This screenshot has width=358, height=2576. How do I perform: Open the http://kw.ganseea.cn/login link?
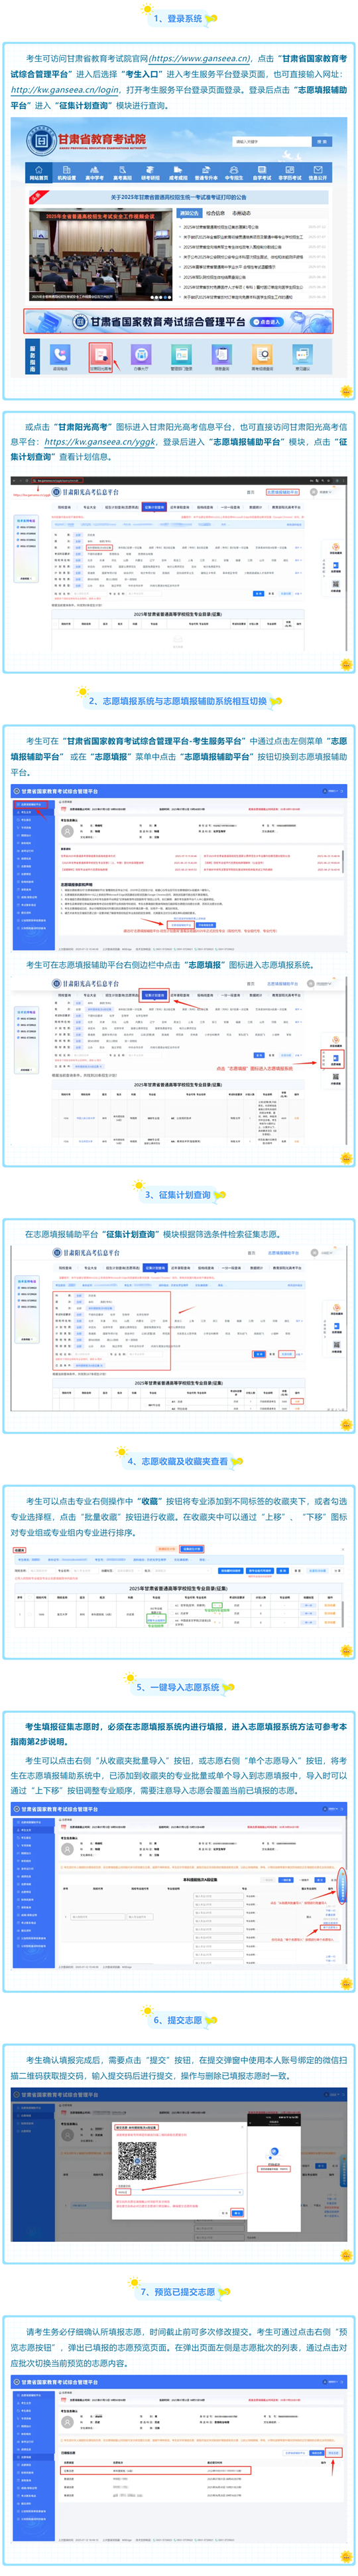[x=65, y=89]
